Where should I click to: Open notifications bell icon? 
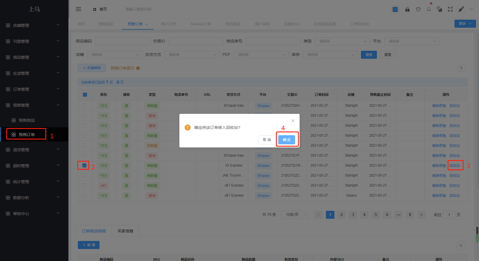pyautogui.click(x=429, y=9)
